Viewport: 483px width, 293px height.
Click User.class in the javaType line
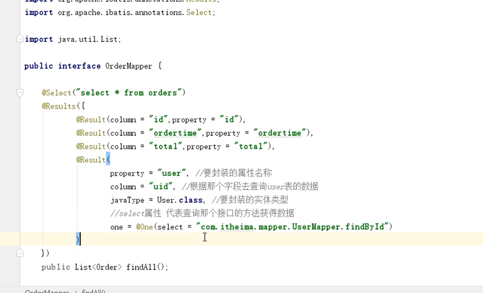(x=180, y=200)
